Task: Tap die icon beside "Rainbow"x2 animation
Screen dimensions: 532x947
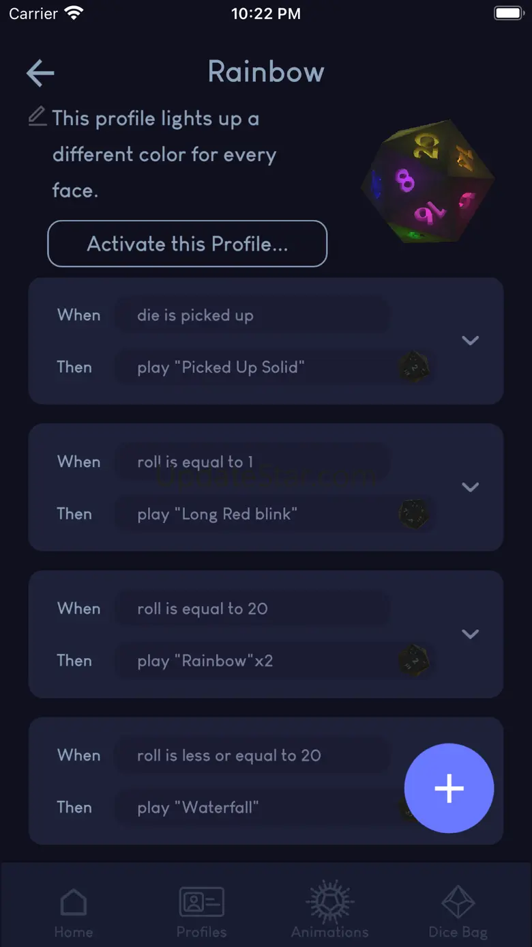Action: coord(414,660)
